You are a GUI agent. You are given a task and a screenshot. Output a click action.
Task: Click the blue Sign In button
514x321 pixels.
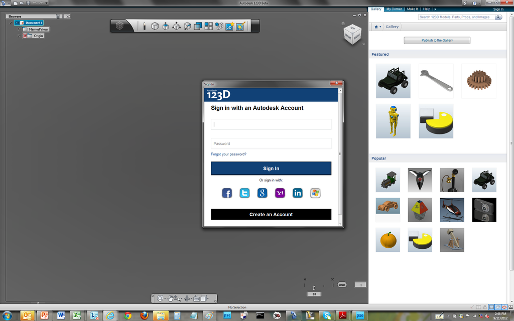[x=271, y=169]
